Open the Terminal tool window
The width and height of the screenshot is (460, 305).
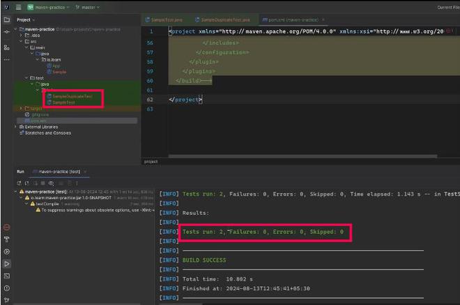point(7,276)
